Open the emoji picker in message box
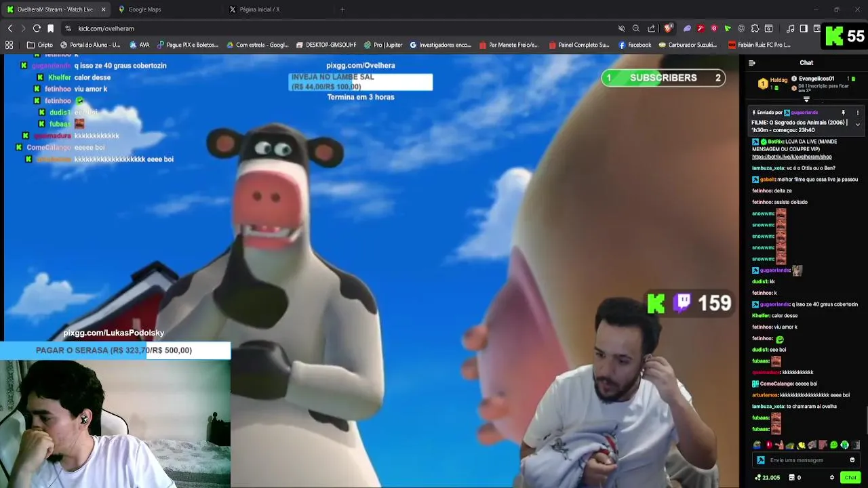The height and width of the screenshot is (488, 868). point(852,460)
